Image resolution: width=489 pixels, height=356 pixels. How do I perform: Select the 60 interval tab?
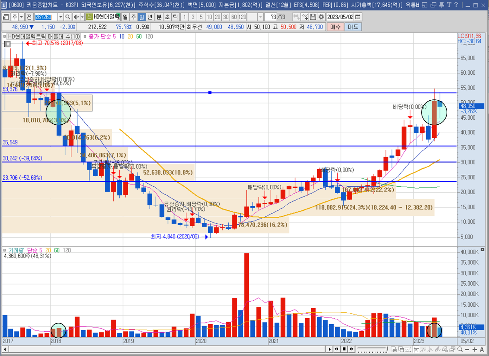[x=234, y=17]
